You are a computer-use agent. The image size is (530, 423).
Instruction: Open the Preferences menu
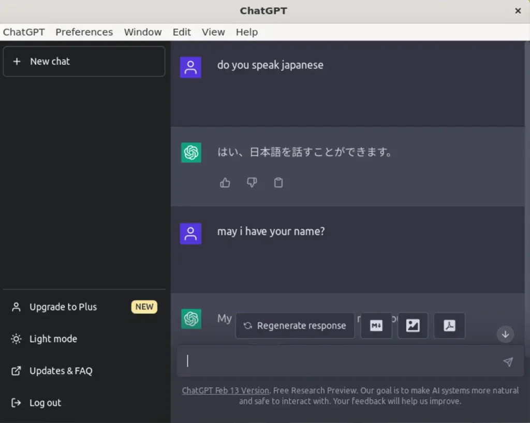point(84,32)
